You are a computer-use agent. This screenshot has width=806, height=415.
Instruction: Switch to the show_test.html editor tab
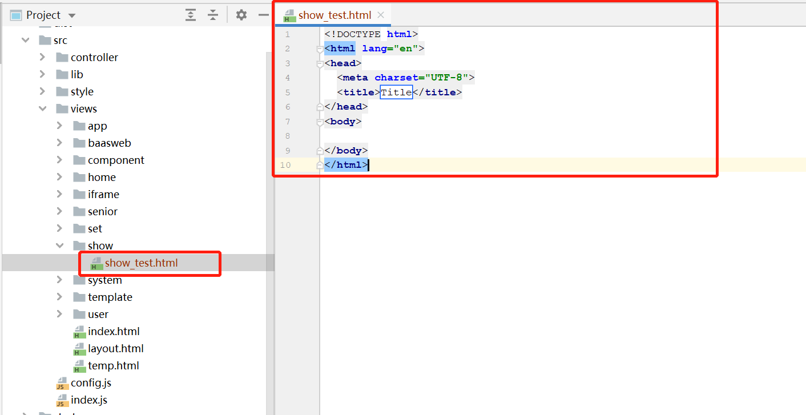334,15
